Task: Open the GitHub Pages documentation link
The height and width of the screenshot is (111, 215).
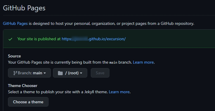Action: pos(15,23)
